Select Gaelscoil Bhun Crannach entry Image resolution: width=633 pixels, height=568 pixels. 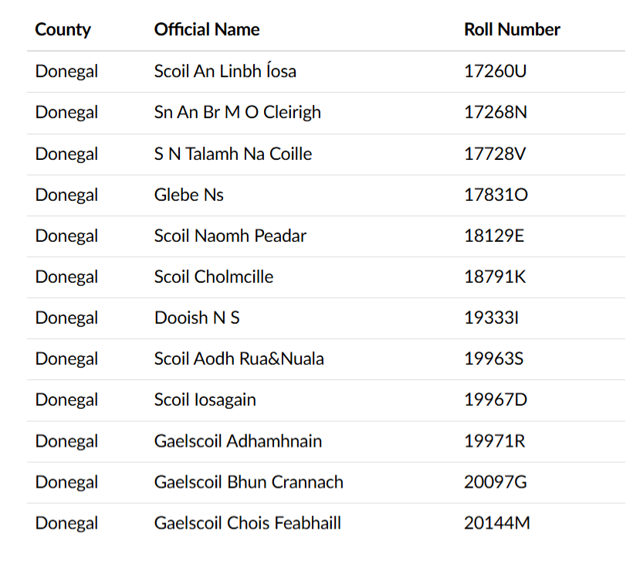point(249,482)
